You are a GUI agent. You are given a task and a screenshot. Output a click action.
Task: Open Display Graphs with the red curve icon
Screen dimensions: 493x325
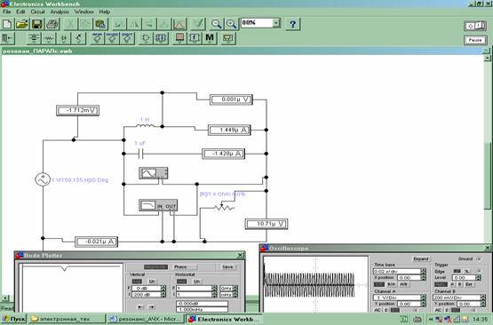(179, 24)
